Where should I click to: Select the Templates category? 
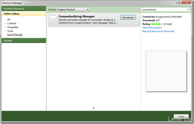click(x=13, y=27)
